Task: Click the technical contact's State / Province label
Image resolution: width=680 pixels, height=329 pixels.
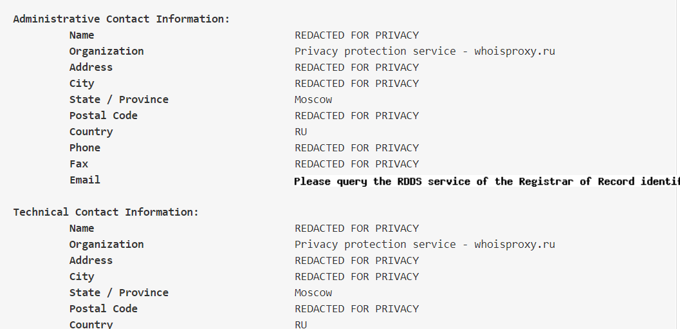Action: tap(118, 293)
